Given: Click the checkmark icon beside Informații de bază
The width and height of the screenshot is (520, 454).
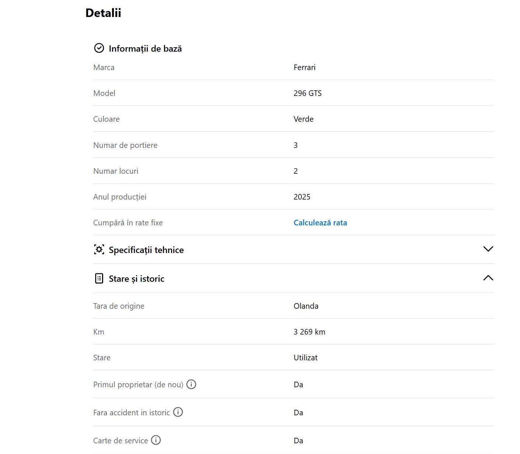Looking at the screenshot, I should click(x=99, y=48).
